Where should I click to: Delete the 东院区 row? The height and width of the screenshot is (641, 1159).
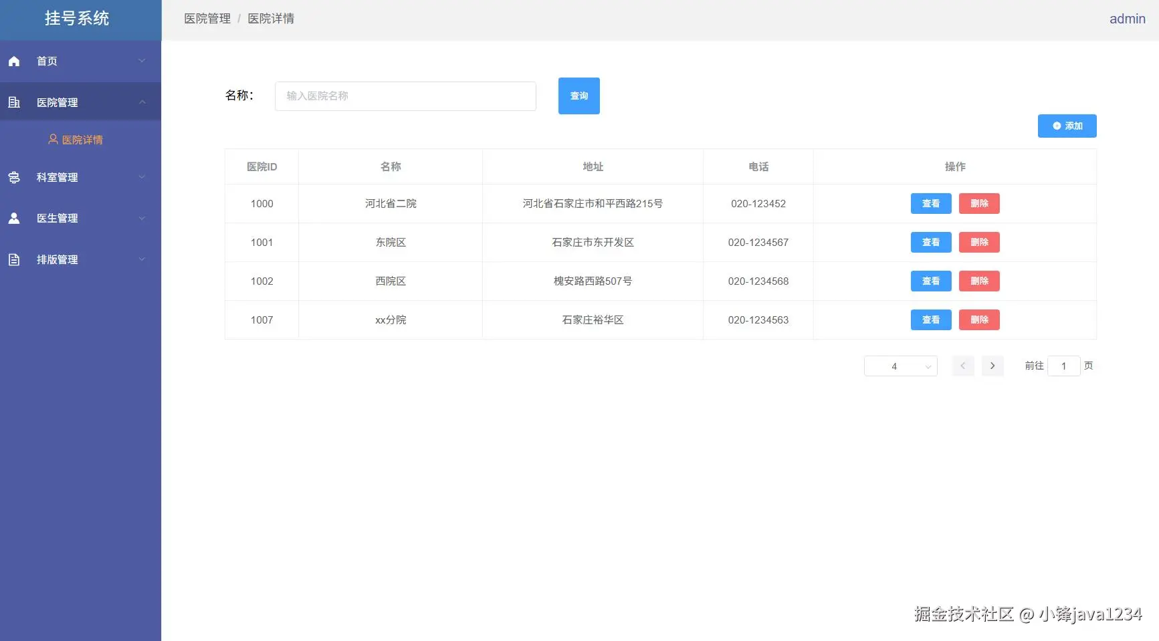[979, 243]
